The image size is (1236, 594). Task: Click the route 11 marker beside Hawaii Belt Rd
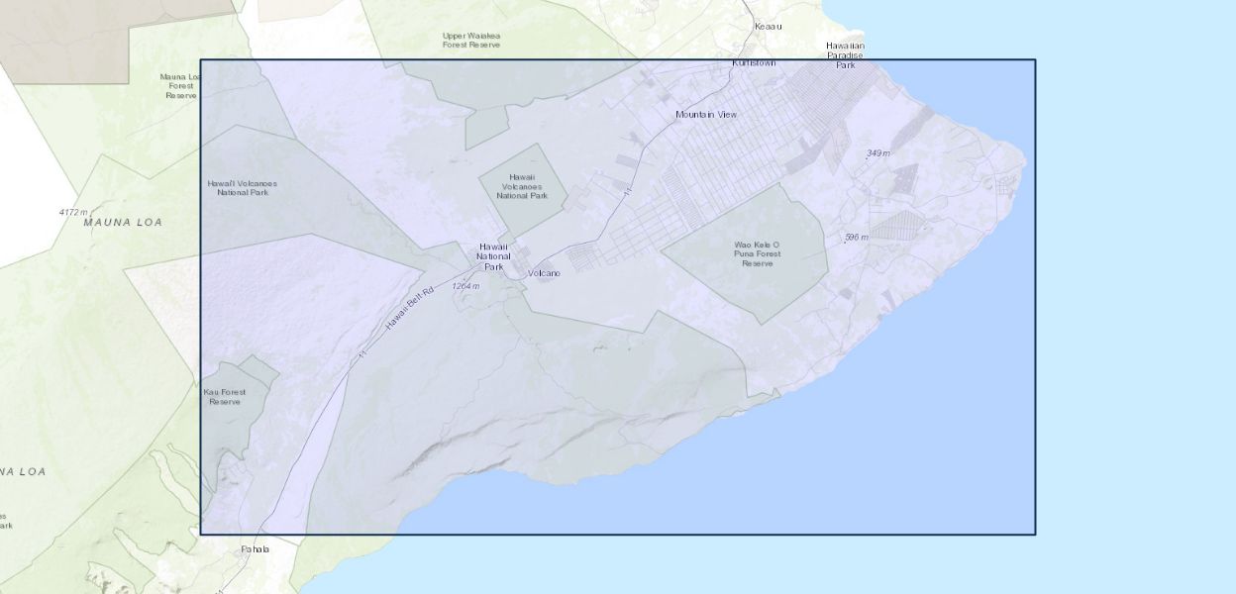362,353
